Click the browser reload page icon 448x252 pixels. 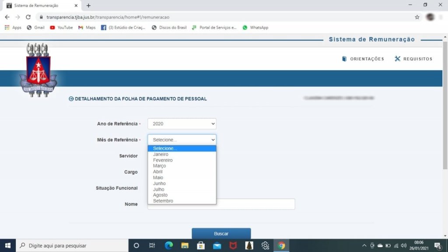point(28,17)
